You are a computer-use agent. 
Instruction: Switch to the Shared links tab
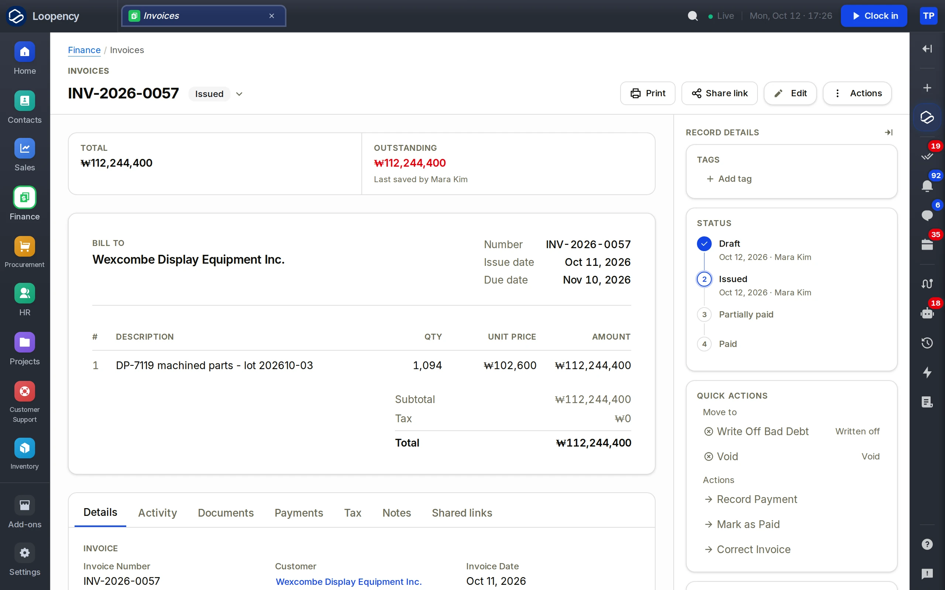click(462, 513)
